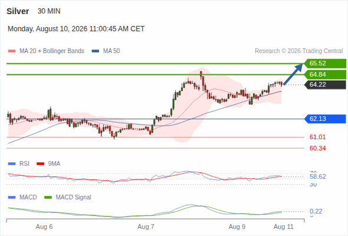
Task: Click the RSI 30 level axis label
Action: [x=313, y=185]
